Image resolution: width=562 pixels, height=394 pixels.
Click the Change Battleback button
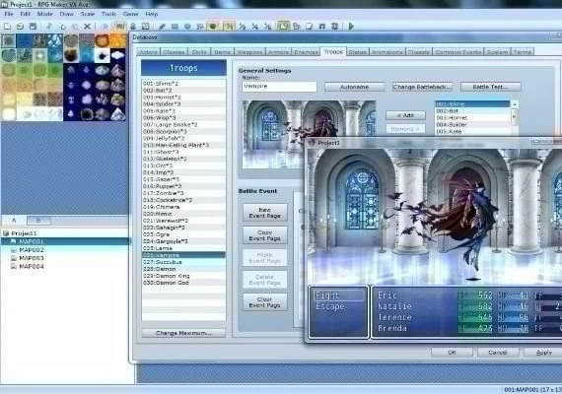click(x=422, y=87)
